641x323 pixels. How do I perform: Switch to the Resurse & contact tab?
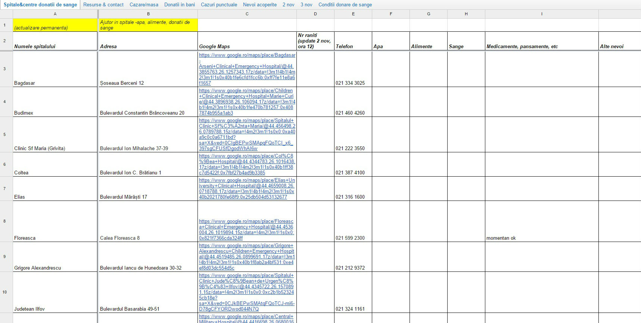tap(103, 4)
